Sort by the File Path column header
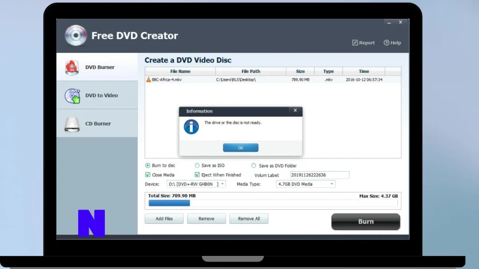 coord(251,71)
